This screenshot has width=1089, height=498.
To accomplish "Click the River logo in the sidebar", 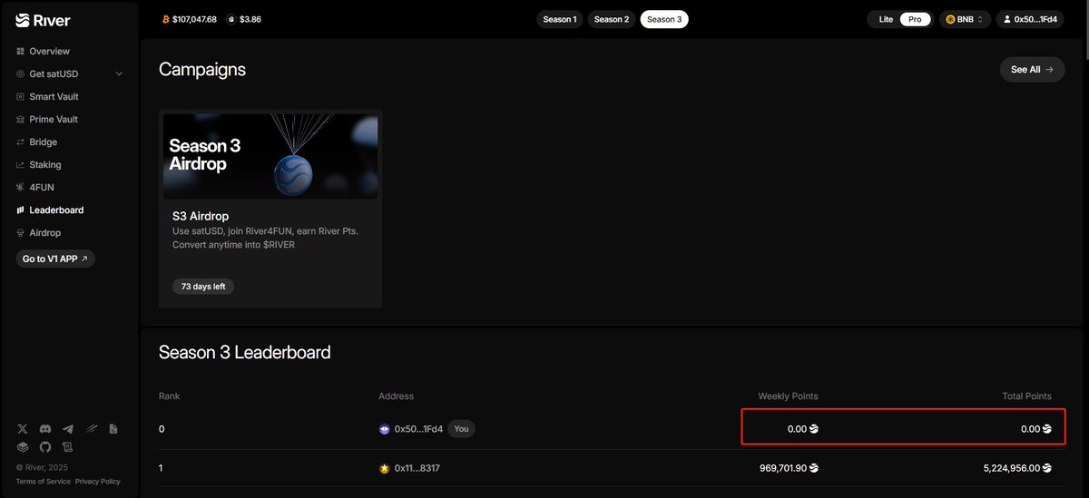I will click(x=43, y=20).
